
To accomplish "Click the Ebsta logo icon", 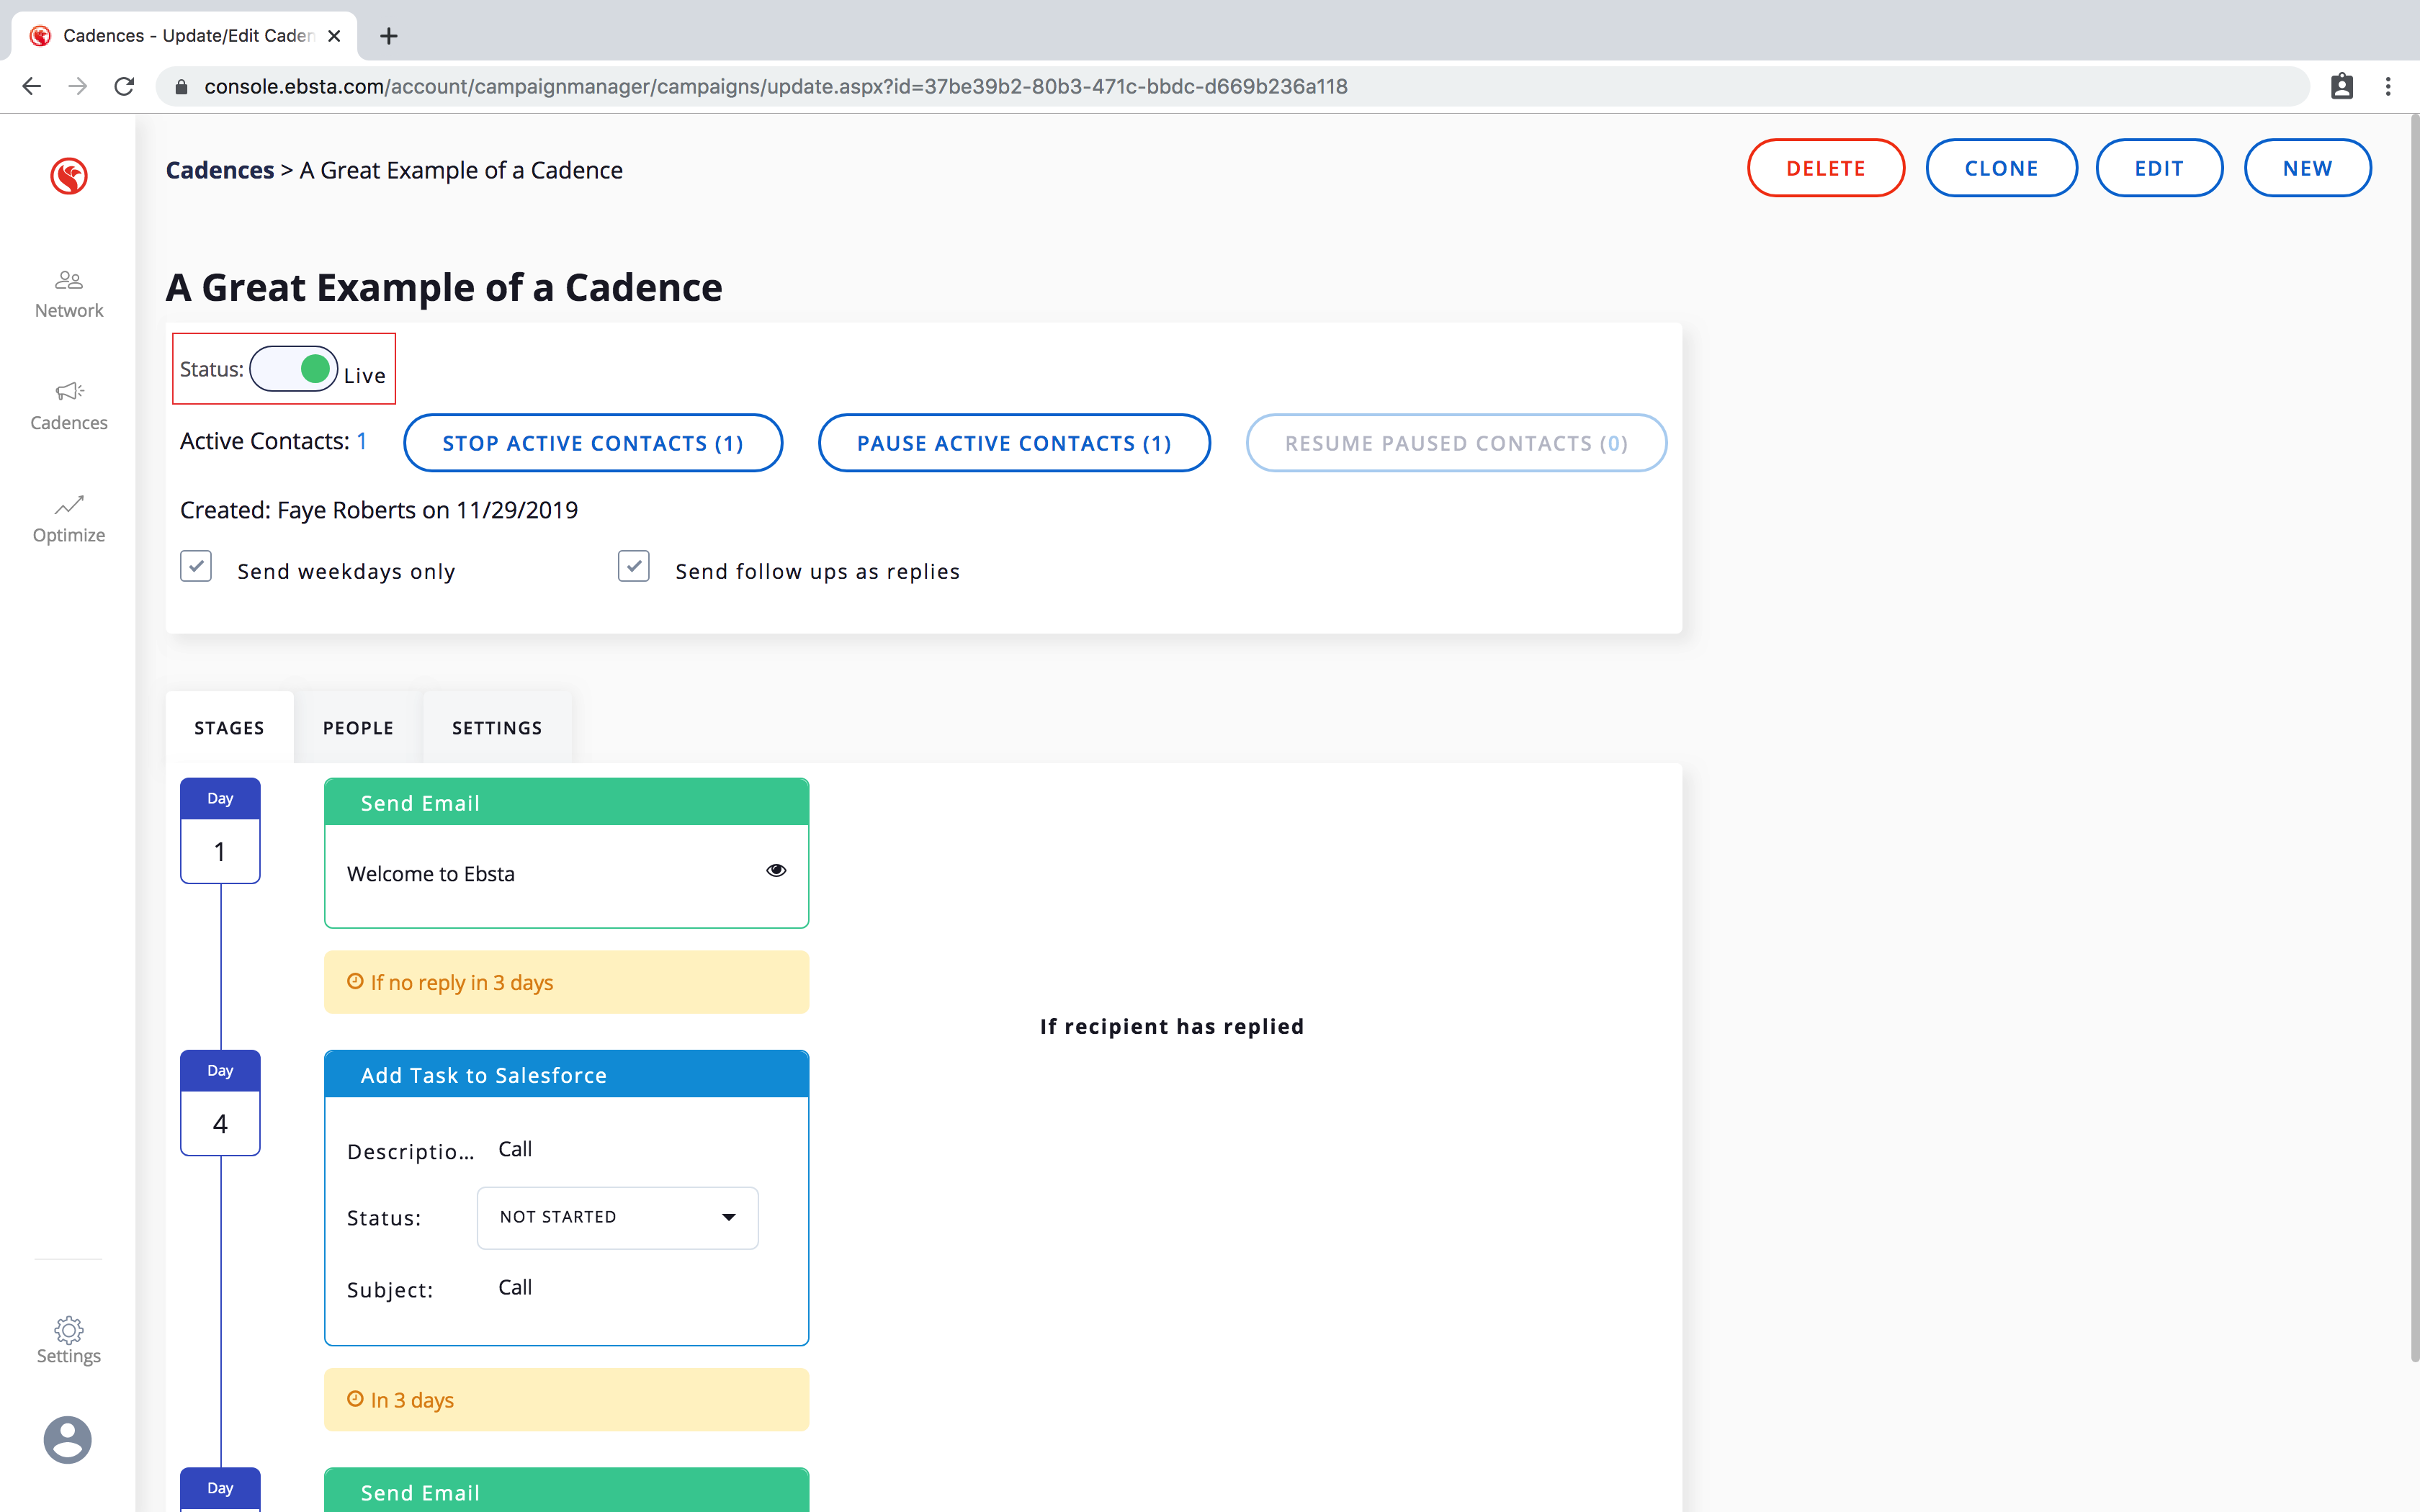I will 69,176.
